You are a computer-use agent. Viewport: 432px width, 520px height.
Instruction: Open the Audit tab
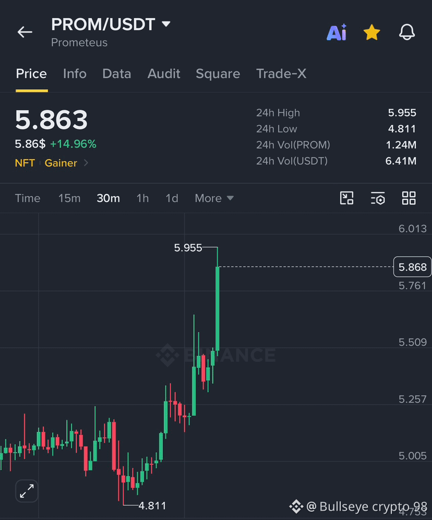coord(164,74)
